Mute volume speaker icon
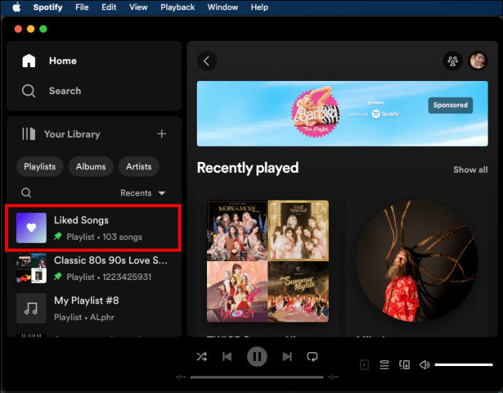 tap(424, 365)
